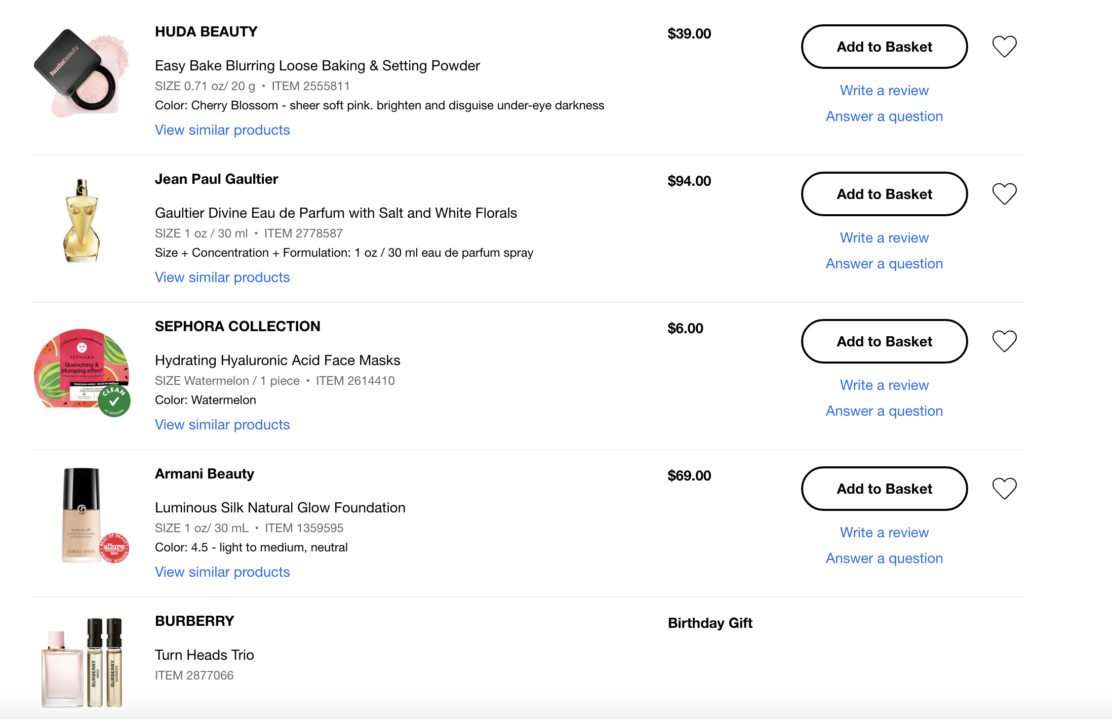Select the $69.00 price
Screen dimensions: 1112x719
(x=689, y=476)
